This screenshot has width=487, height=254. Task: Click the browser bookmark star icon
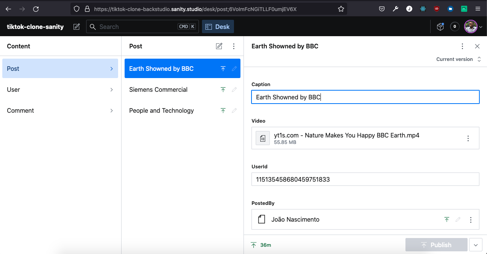(341, 9)
